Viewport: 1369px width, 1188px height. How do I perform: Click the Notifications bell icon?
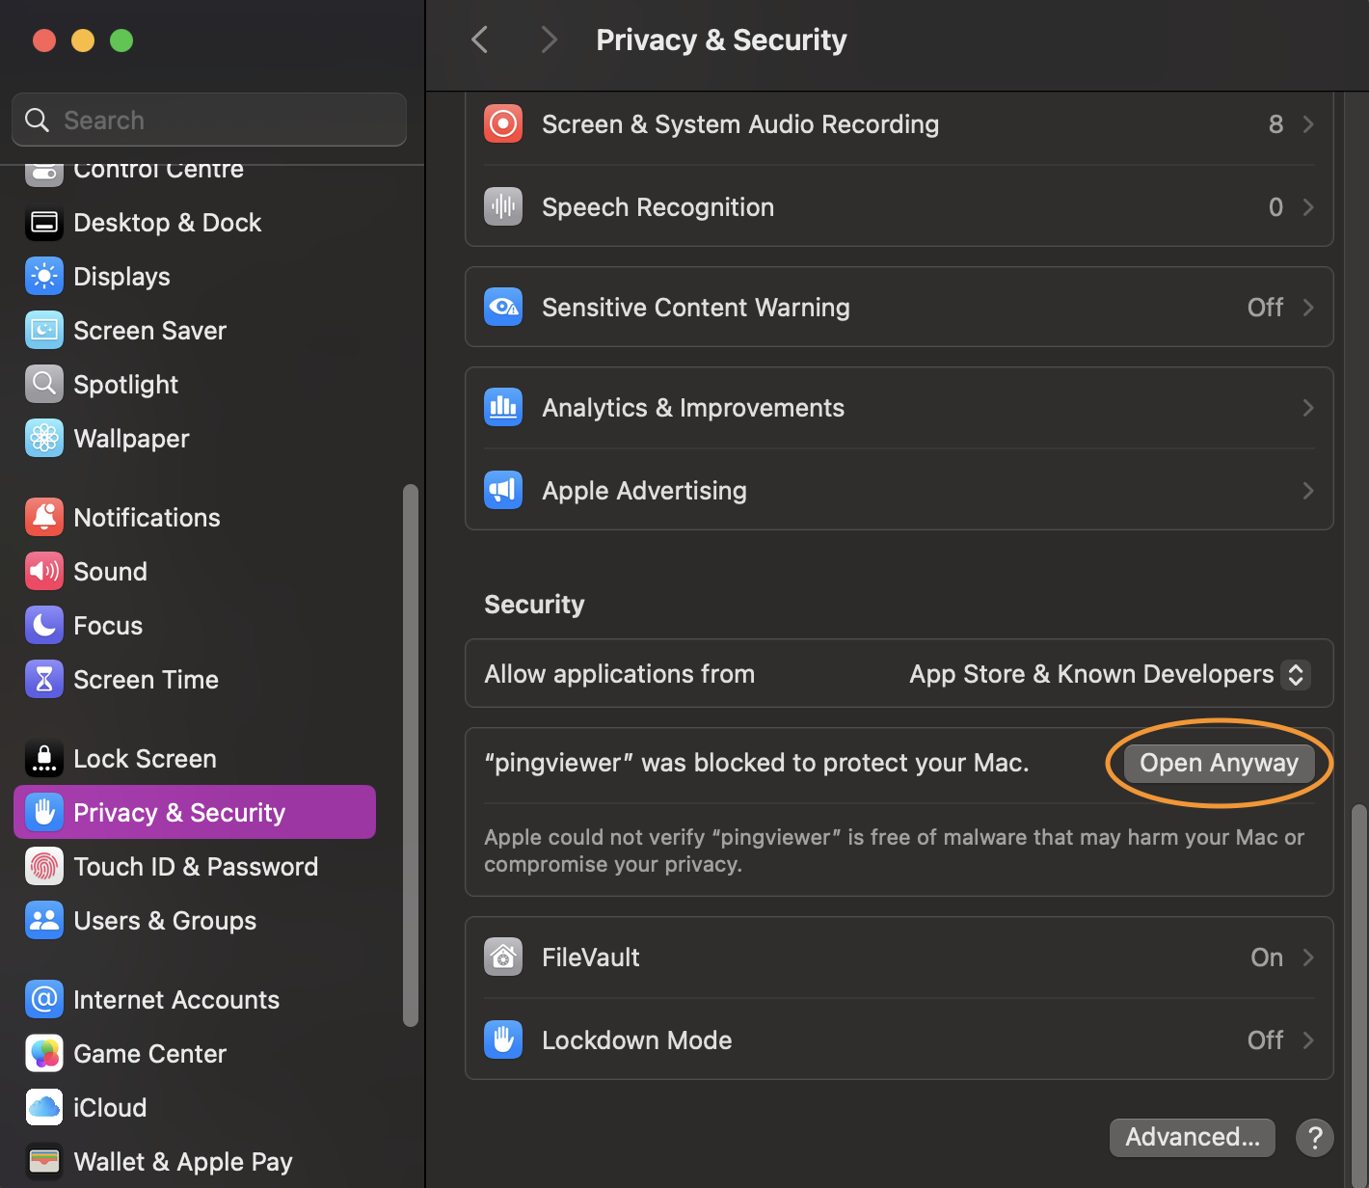point(44,518)
